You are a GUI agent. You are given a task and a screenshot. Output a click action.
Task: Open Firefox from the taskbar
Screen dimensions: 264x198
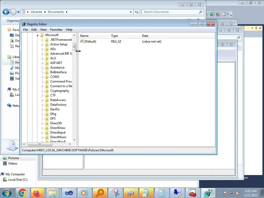(x=37, y=193)
